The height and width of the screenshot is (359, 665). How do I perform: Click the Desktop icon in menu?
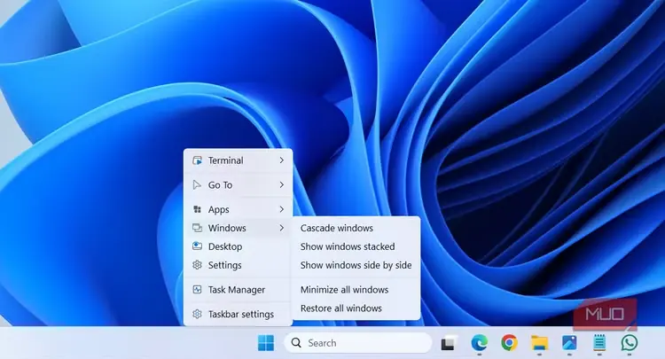click(x=197, y=246)
